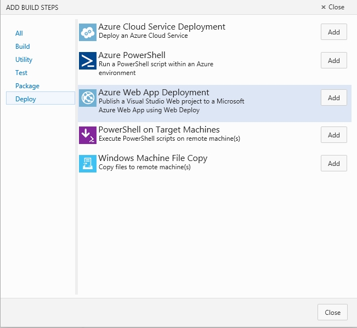
Task: Add the Azure Cloud Service Deployment step
Action: coord(334,32)
